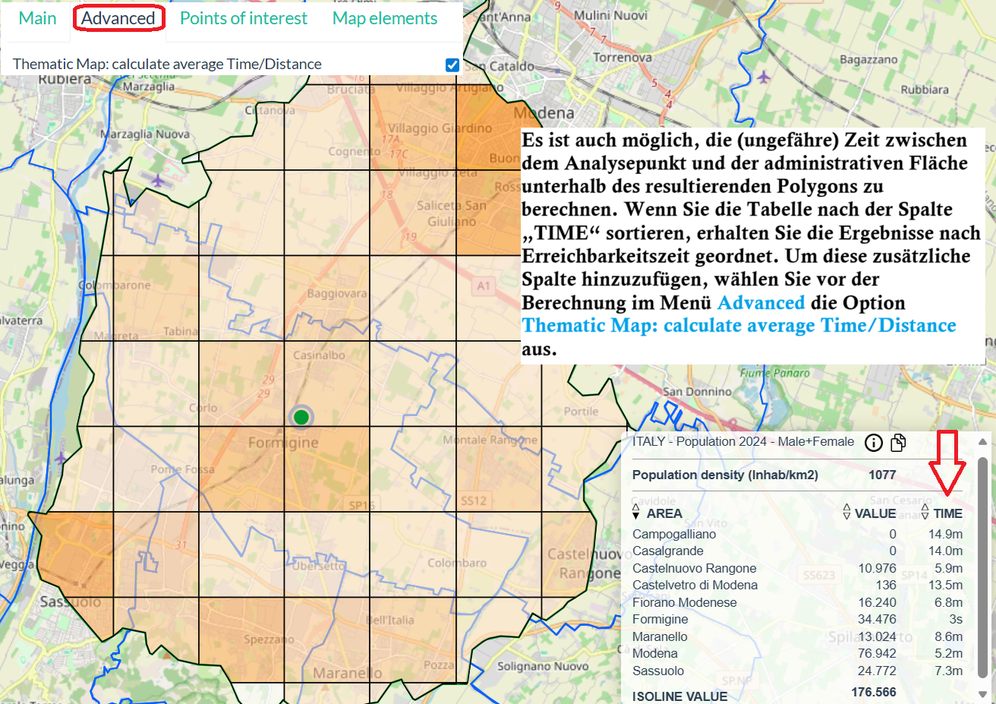Open the Points of interest tab
Screen dimensions: 996x704
(x=244, y=18)
